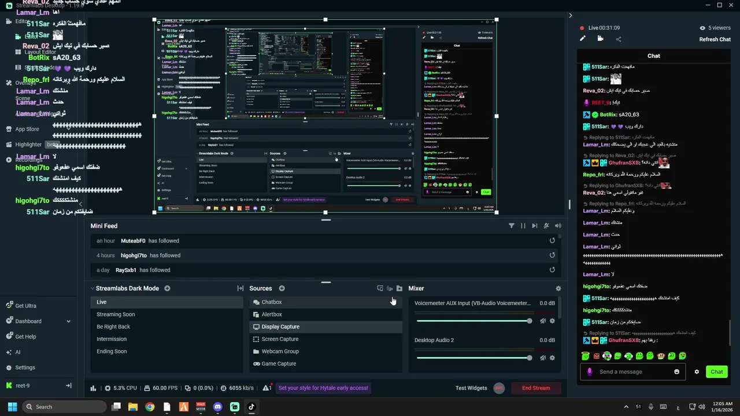Click the Test Widgets button
Image resolution: width=740 pixels, height=416 pixels.
(x=471, y=388)
